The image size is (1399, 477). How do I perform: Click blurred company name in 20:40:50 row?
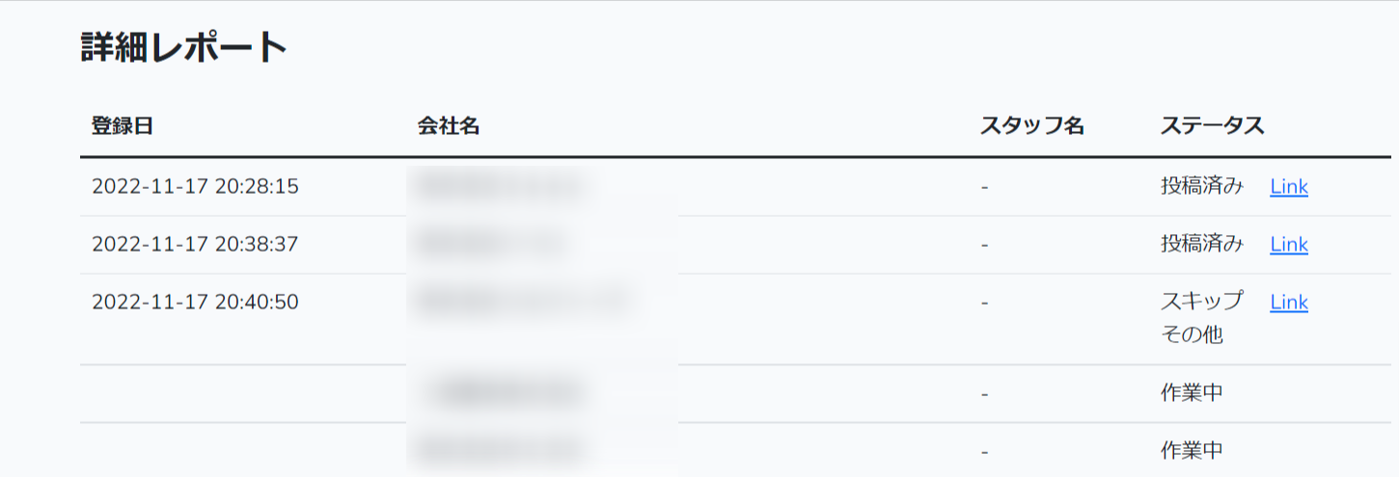521,303
